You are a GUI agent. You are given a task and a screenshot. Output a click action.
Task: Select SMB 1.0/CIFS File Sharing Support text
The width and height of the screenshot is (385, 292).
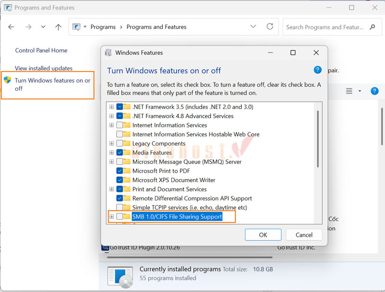point(177,217)
